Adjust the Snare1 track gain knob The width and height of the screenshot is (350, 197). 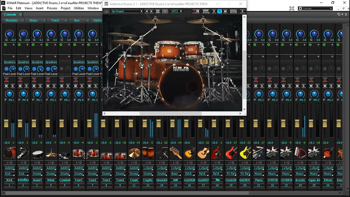pyautogui.click(x=37, y=34)
